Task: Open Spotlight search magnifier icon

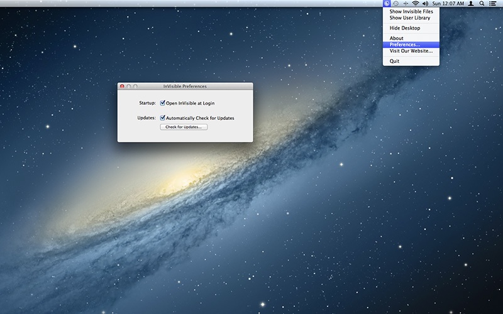Action: [482, 4]
